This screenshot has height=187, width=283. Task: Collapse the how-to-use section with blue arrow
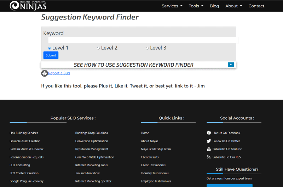point(231,65)
